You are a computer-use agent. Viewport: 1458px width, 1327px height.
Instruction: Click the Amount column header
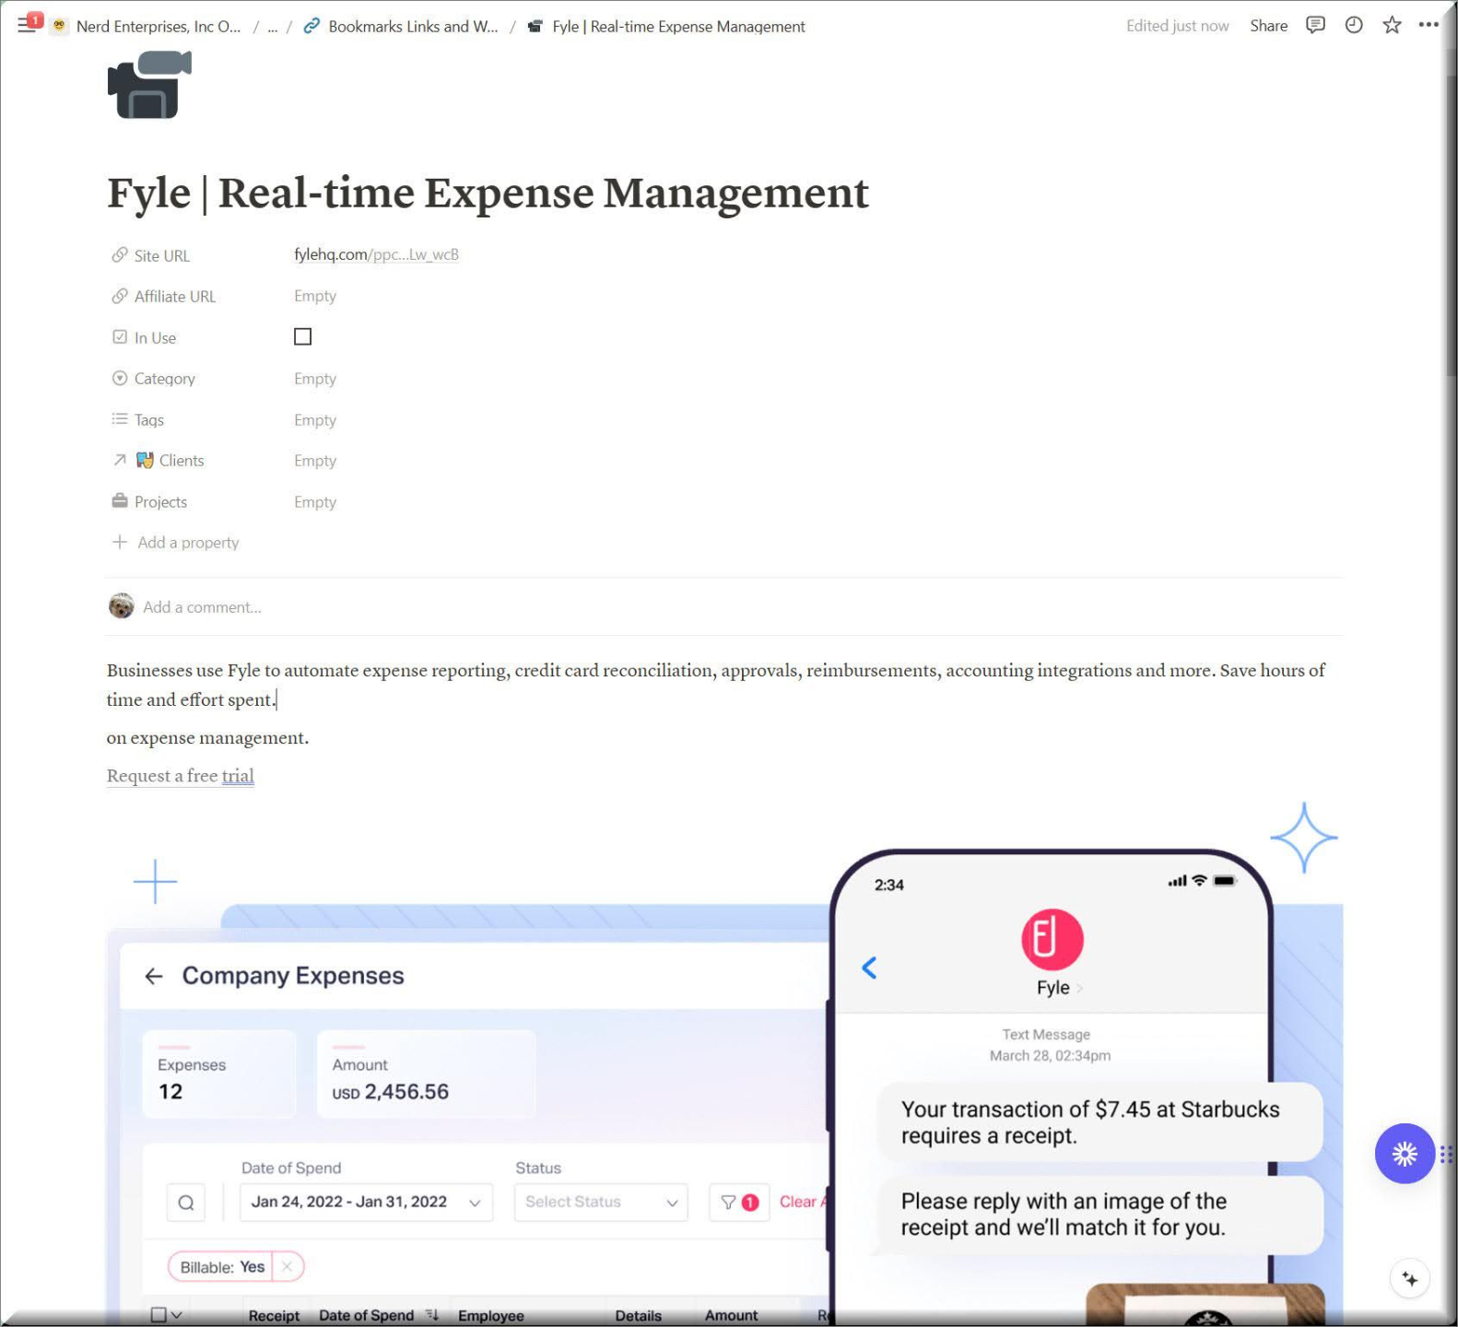731,1316
